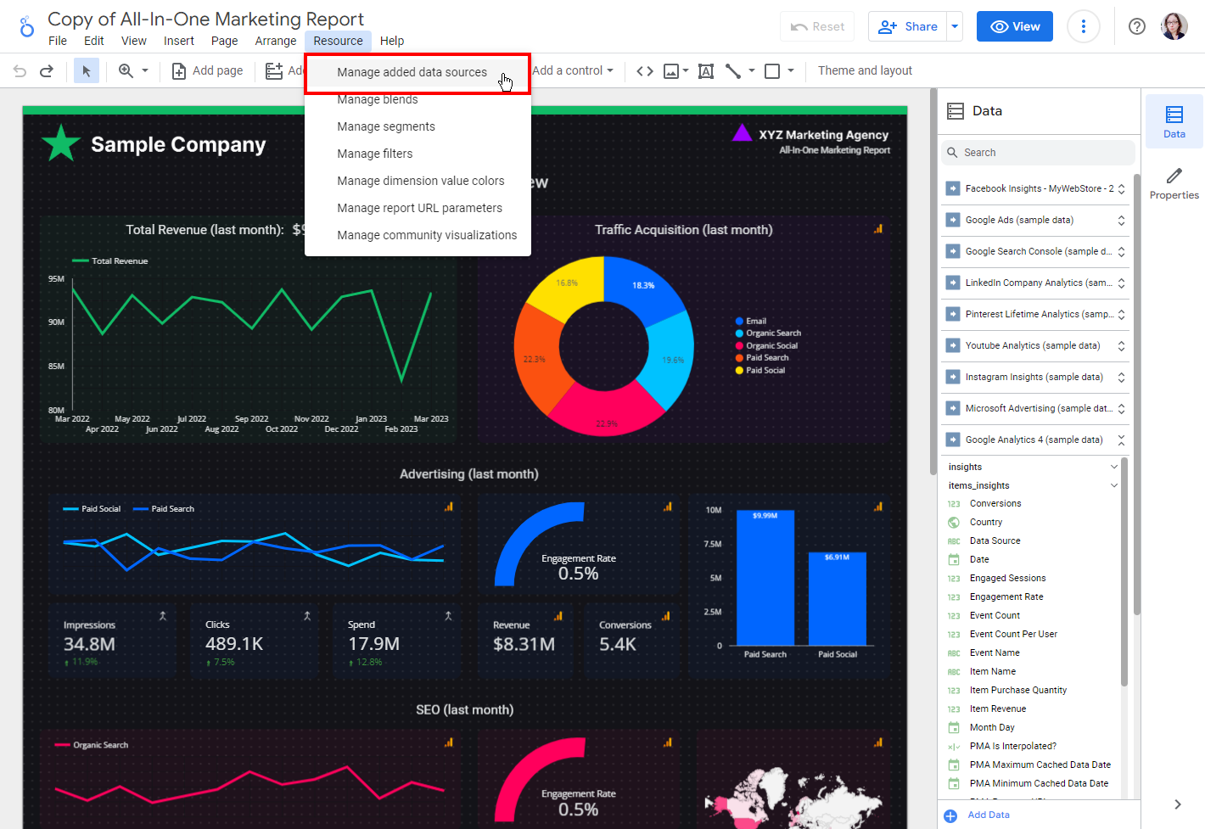
Task: Switch to the Data tab
Action: [1174, 121]
